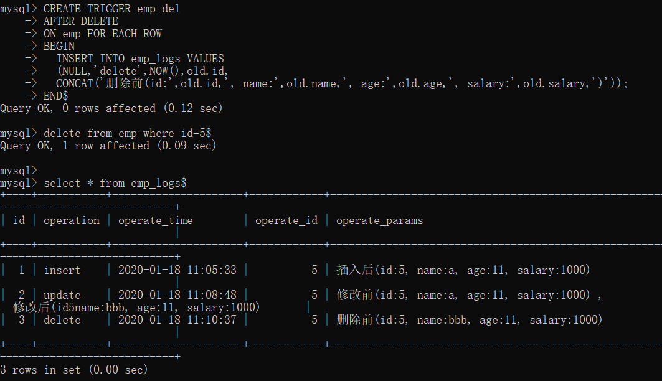Click the 3 rows in set result line
Screen dimensions: 662x381
click(x=74, y=370)
